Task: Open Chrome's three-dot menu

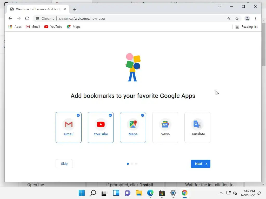Action: [x=256, y=18]
